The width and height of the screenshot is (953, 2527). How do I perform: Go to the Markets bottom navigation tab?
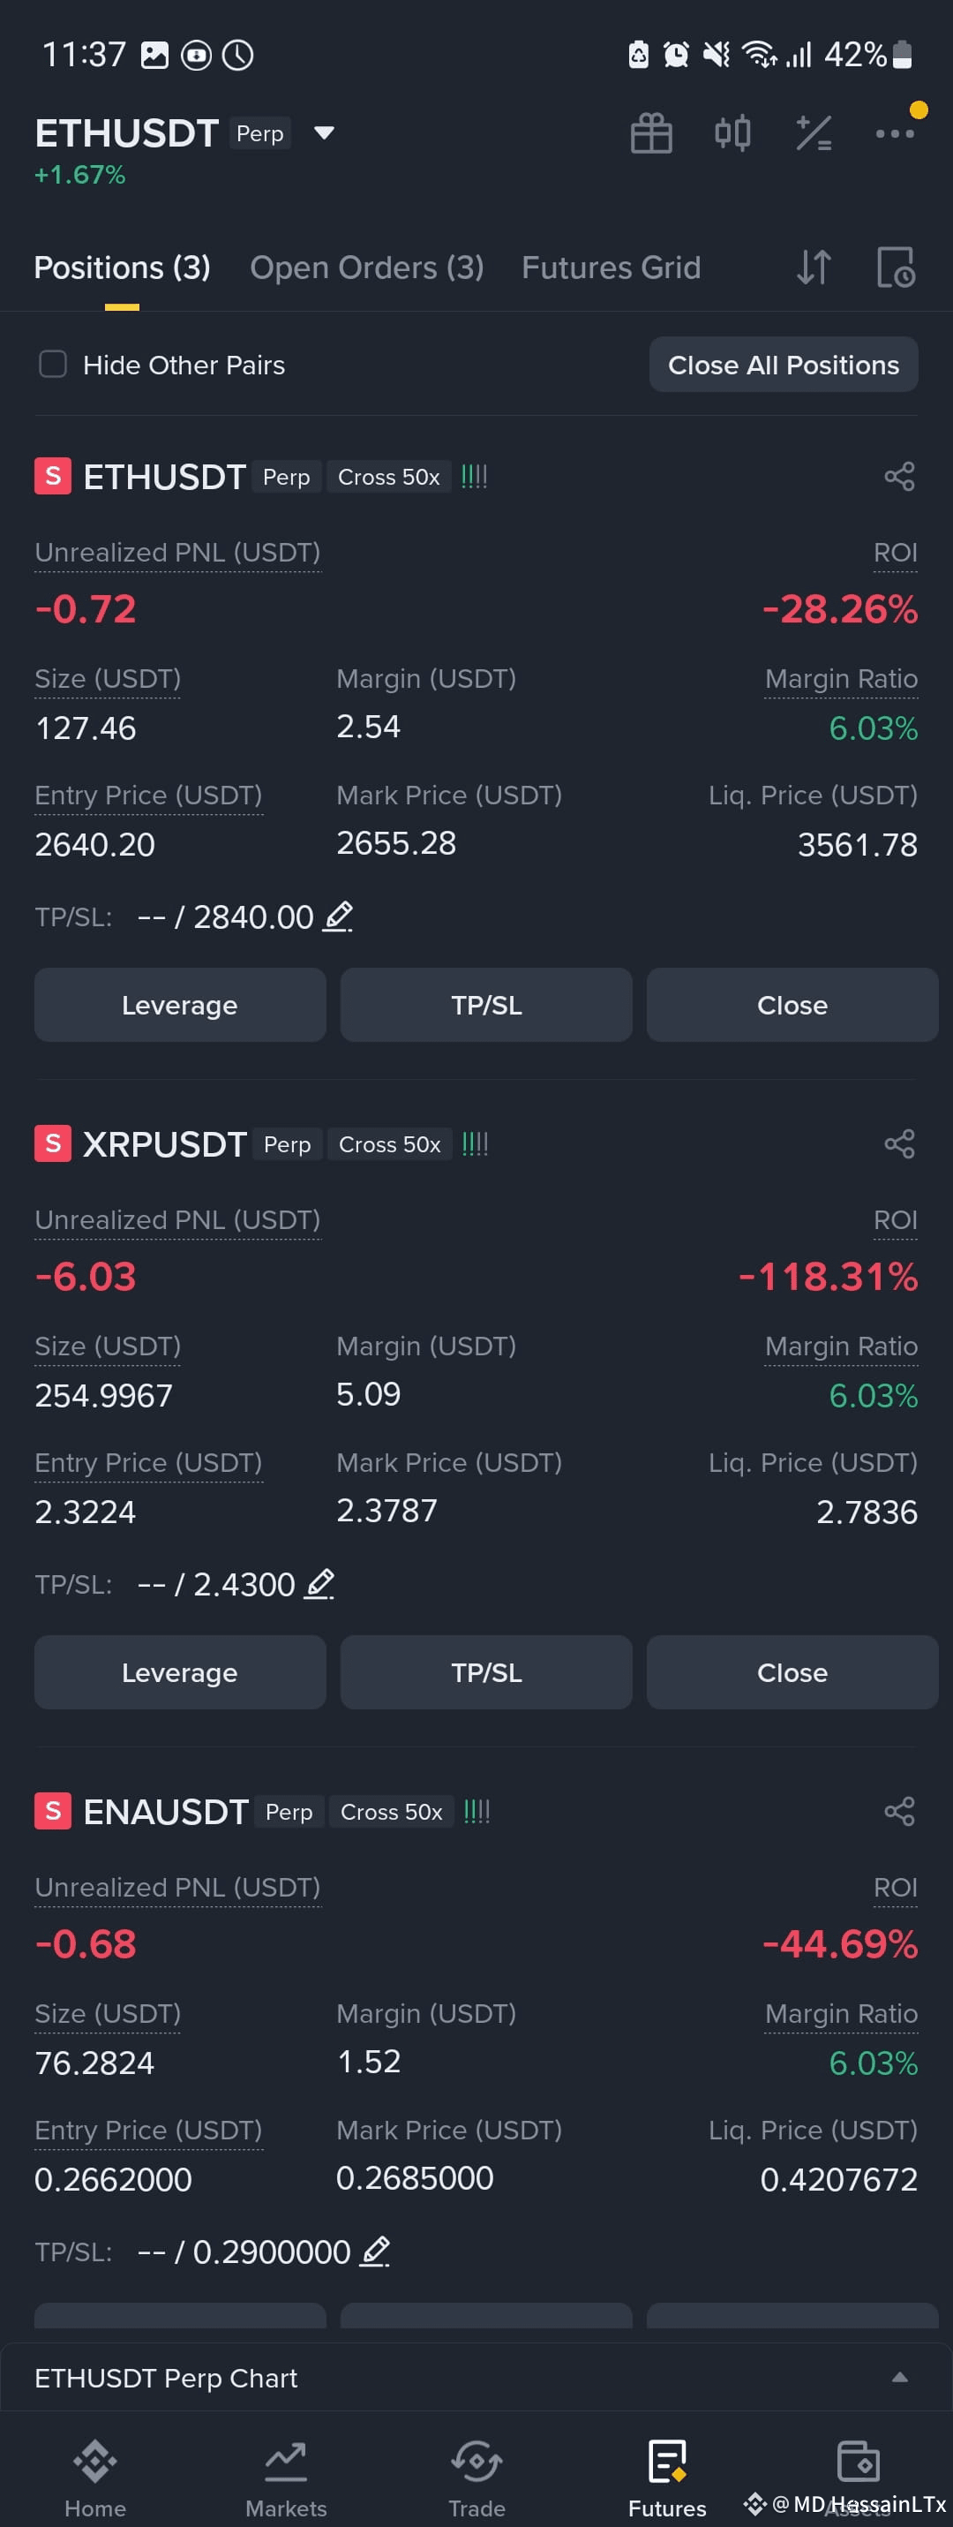[x=285, y=2478]
